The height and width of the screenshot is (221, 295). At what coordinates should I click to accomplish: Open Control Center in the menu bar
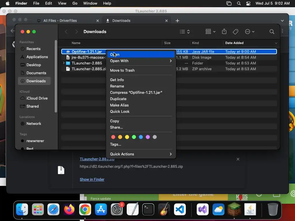pos(248,3)
